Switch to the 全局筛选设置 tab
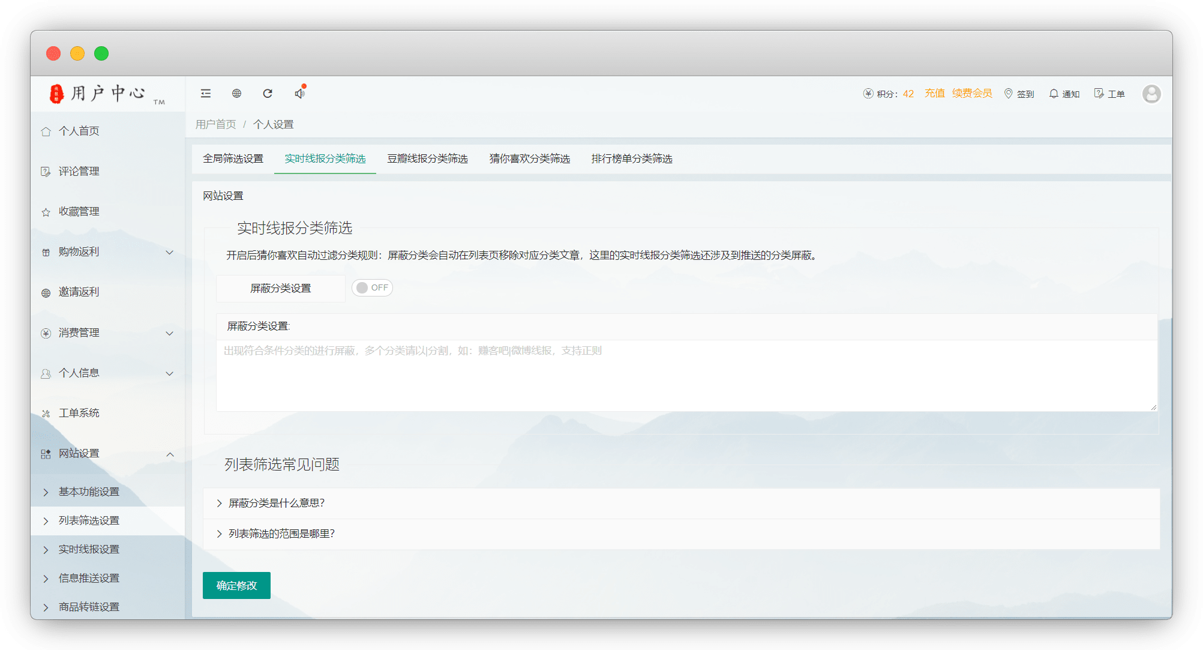 [x=233, y=158]
